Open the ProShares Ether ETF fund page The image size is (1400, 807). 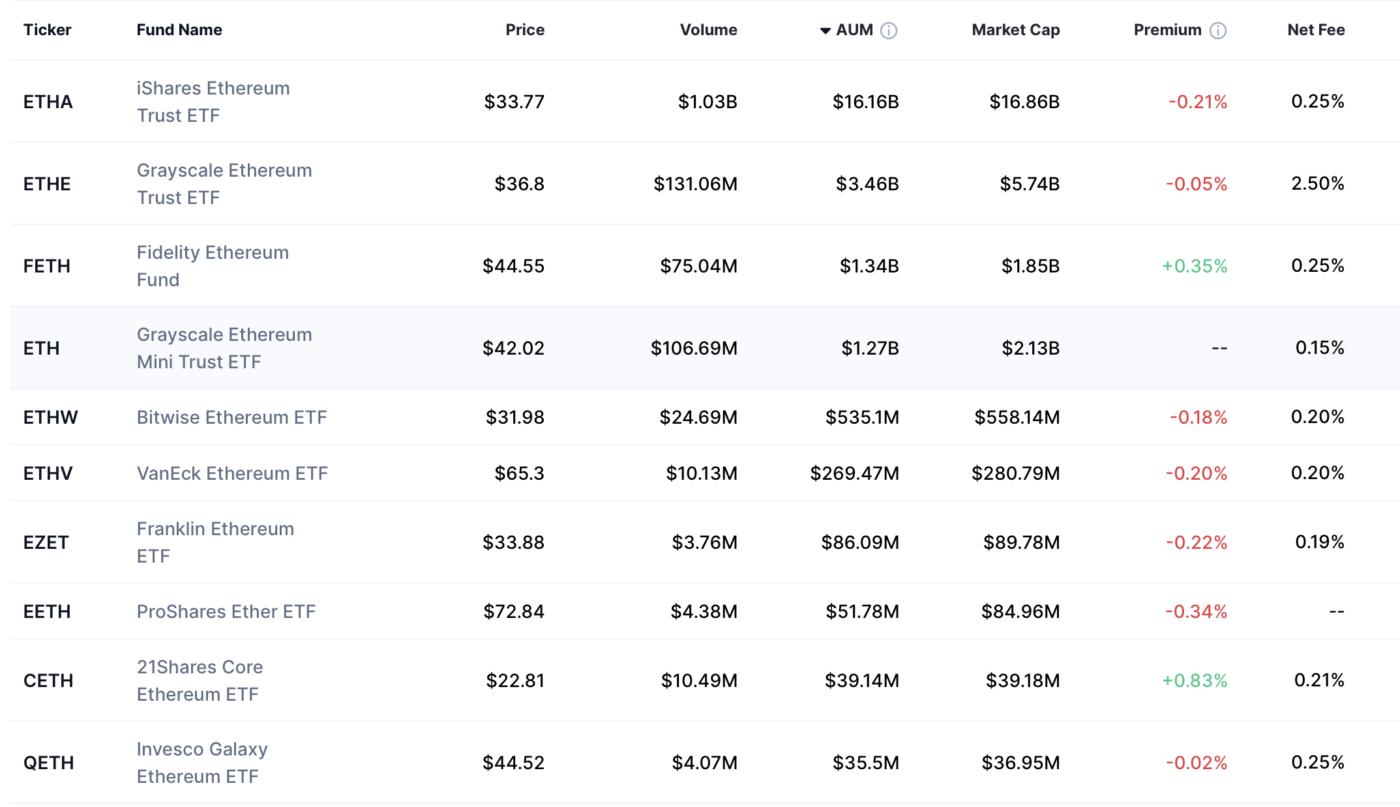[226, 611]
